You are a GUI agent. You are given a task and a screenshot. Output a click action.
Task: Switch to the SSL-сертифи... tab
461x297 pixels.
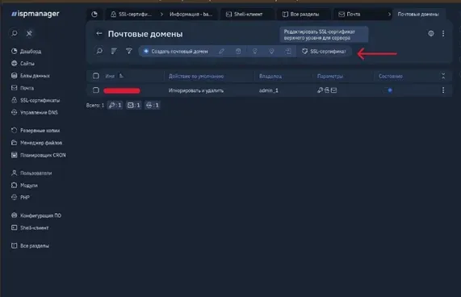click(131, 14)
